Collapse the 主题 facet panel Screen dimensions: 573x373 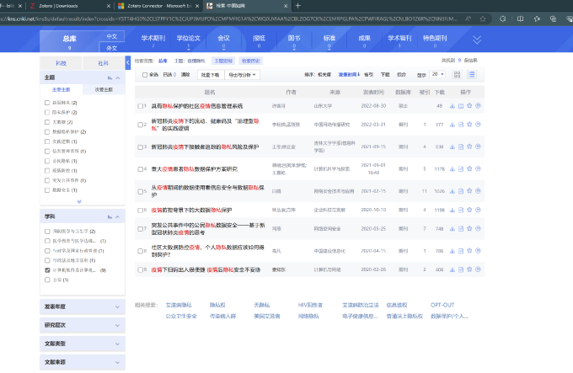point(118,77)
